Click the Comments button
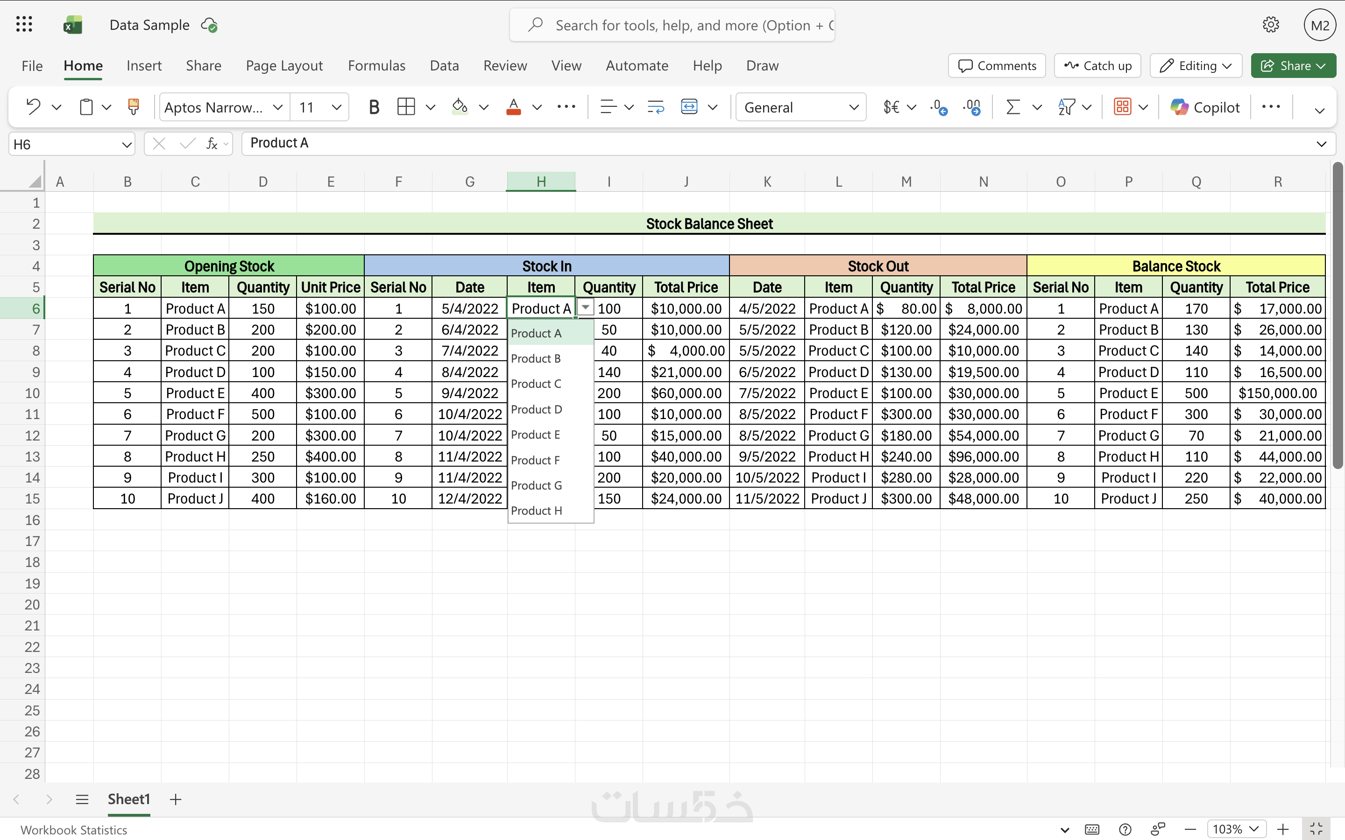 (997, 65)
